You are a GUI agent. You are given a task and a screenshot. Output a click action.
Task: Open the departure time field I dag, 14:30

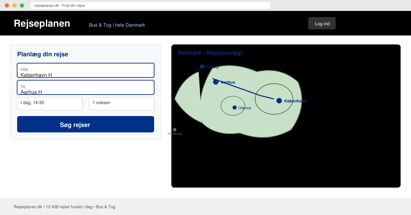pos(50,104)
